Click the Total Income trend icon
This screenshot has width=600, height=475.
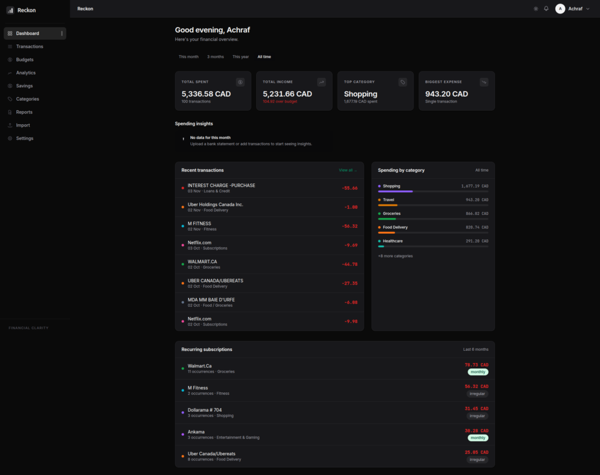322,82
